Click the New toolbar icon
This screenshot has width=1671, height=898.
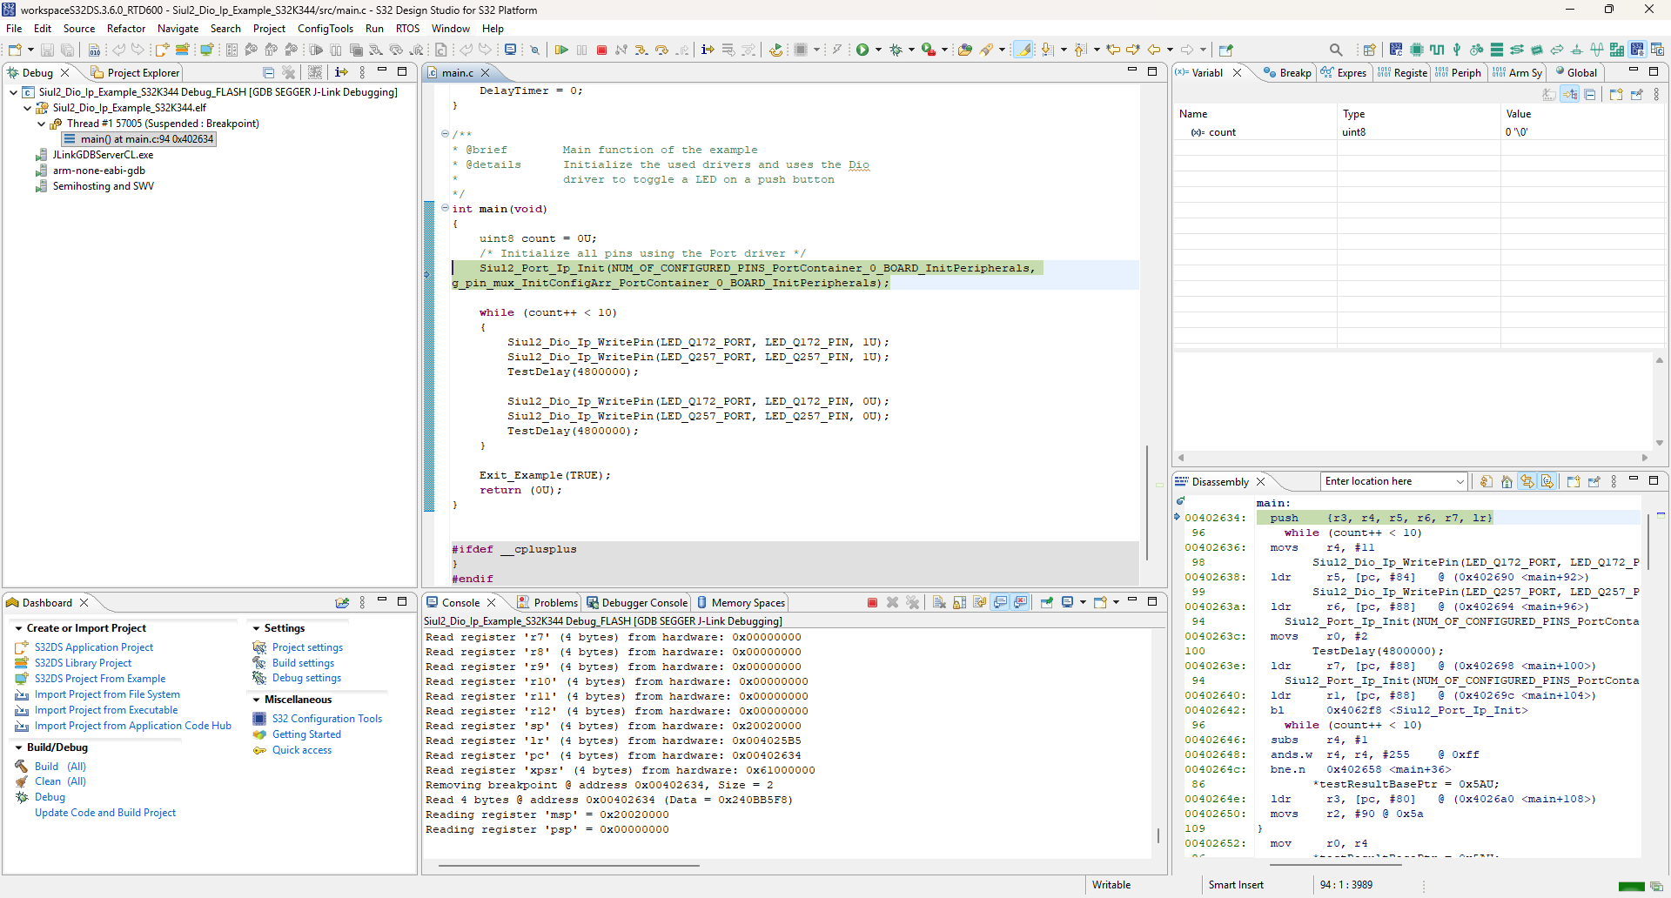point(15,50)
